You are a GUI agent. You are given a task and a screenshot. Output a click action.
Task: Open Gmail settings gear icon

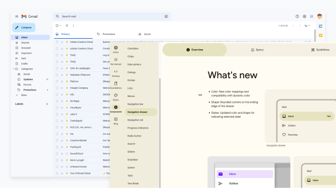point(304,16)
